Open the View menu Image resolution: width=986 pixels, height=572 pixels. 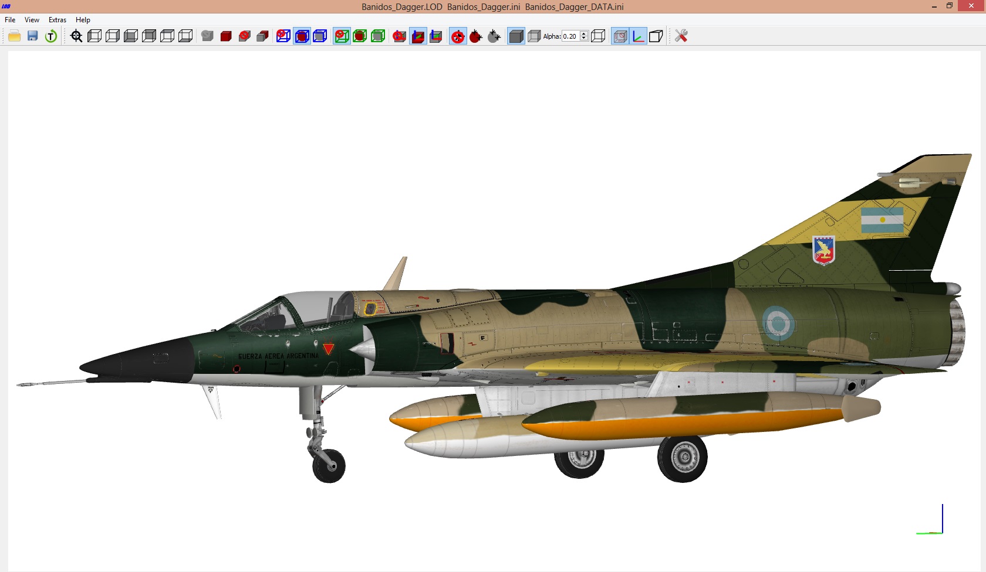(32, 19)
